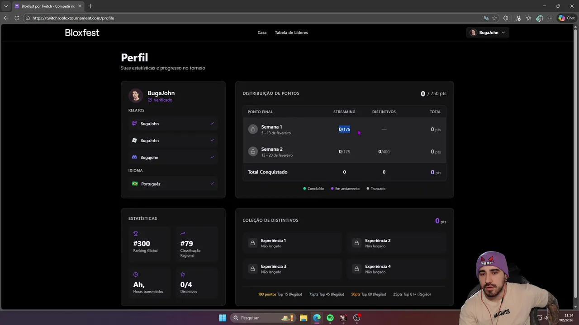Open the Experiência 1 badge card
The width and height of the screenshot is (579, 325).
tap(292, 243)
